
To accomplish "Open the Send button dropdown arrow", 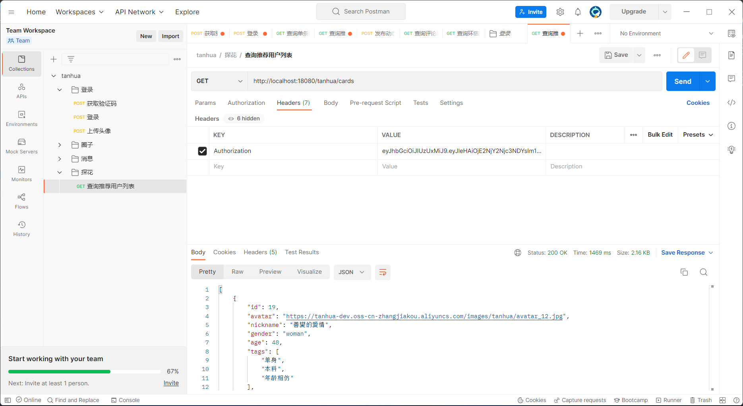I will point(708,81).
